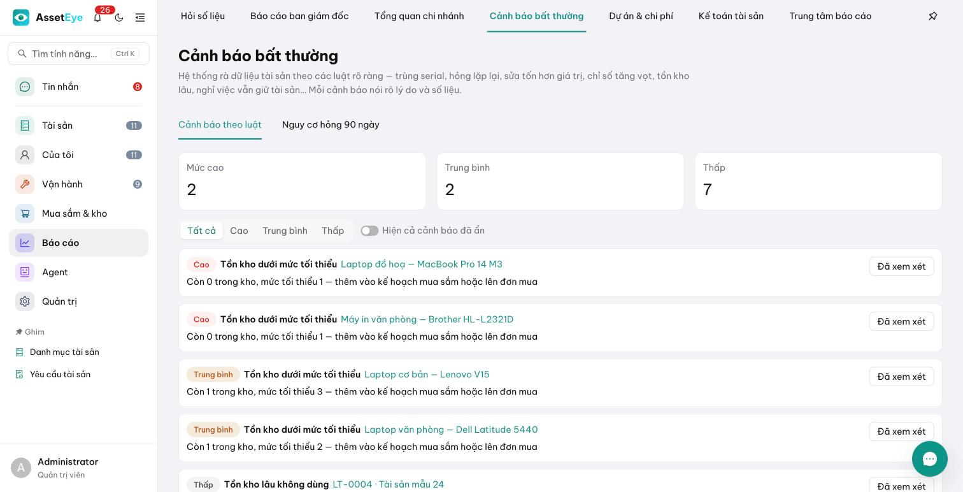The image size is (963, 492).
Task: Mark Lenovo V15 alert Đã xem xét
Action: 901,377
